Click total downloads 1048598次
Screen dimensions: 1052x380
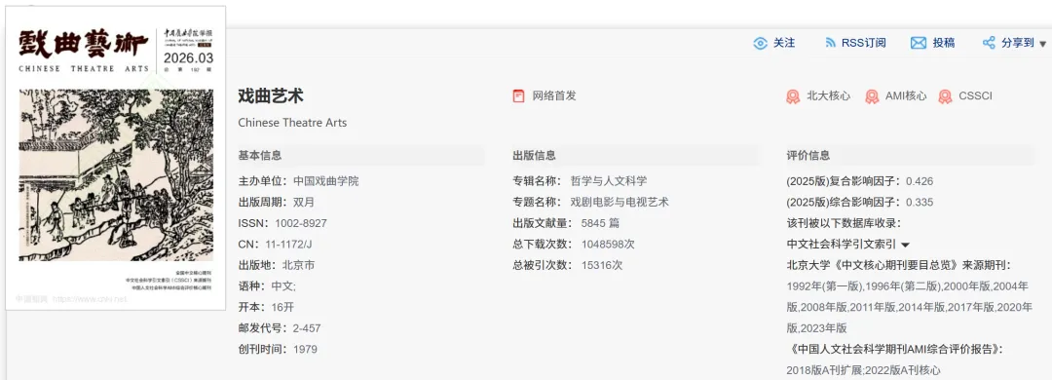tap(608, 245)
